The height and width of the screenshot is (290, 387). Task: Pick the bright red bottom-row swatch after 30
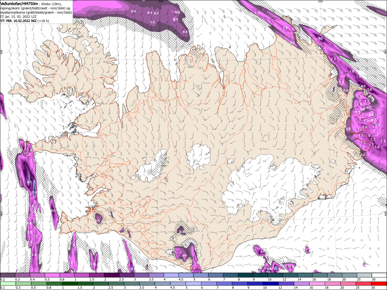(x=379, y=283)
